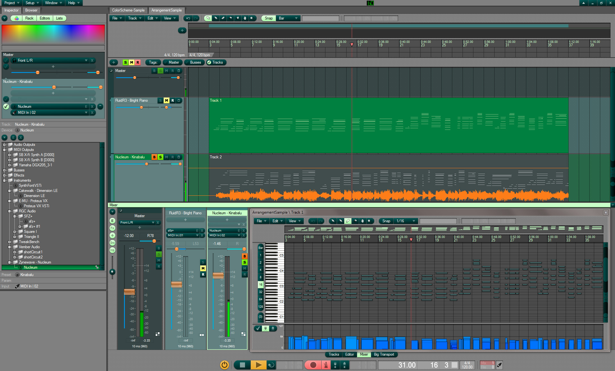Viewport: 615px width, 371px height.
Task: Select the hand tool in arrangement toolbar
Action: click(245, 18)
